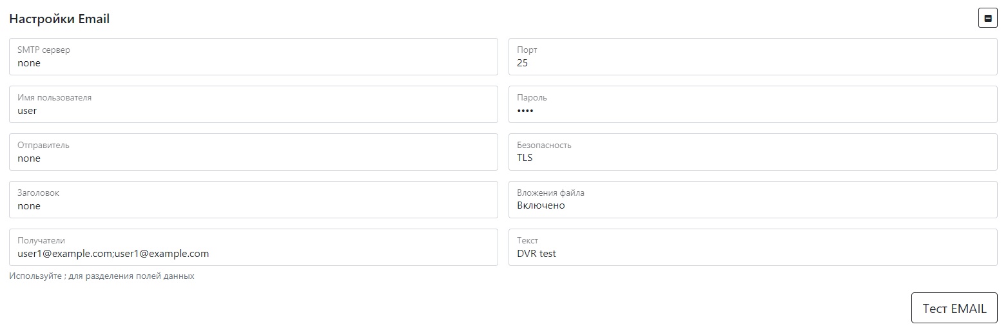Image resolution: width=1008 pixels, height=331 pixels.
Task: Click the 'Безопасность' label text
Action: tap(544, 145)
